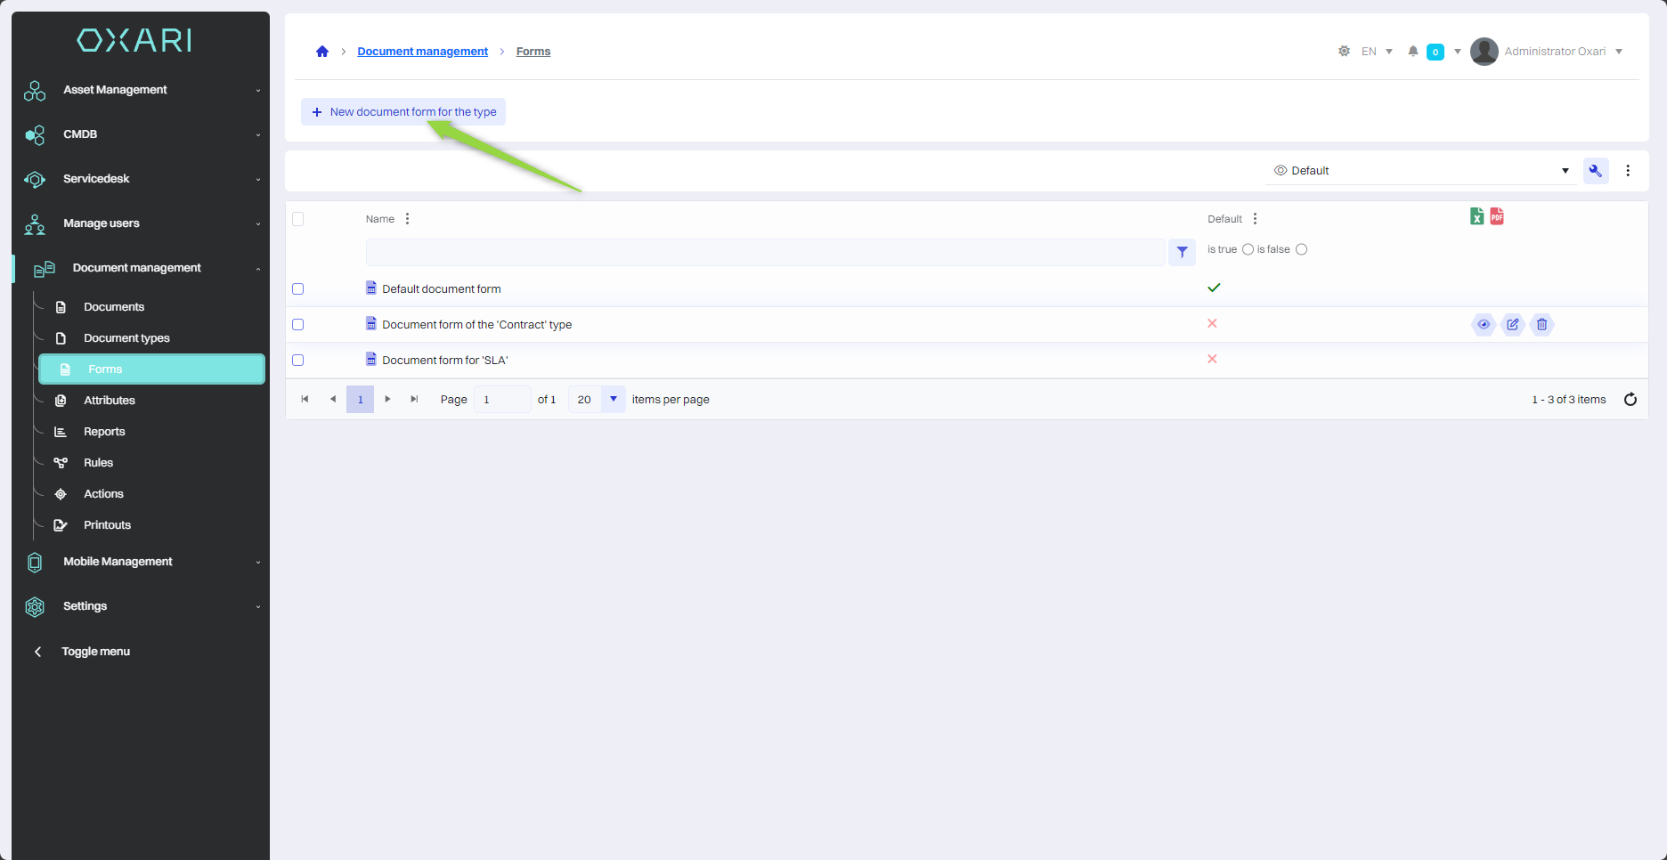Apply the Name column filter icon

(x=1182, y=252)
